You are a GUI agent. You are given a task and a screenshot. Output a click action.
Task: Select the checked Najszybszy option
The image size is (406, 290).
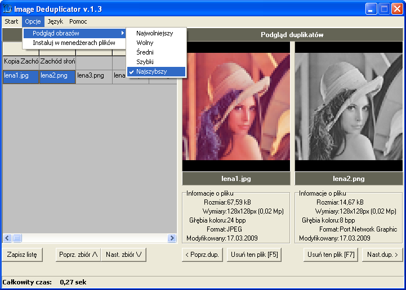156,71
